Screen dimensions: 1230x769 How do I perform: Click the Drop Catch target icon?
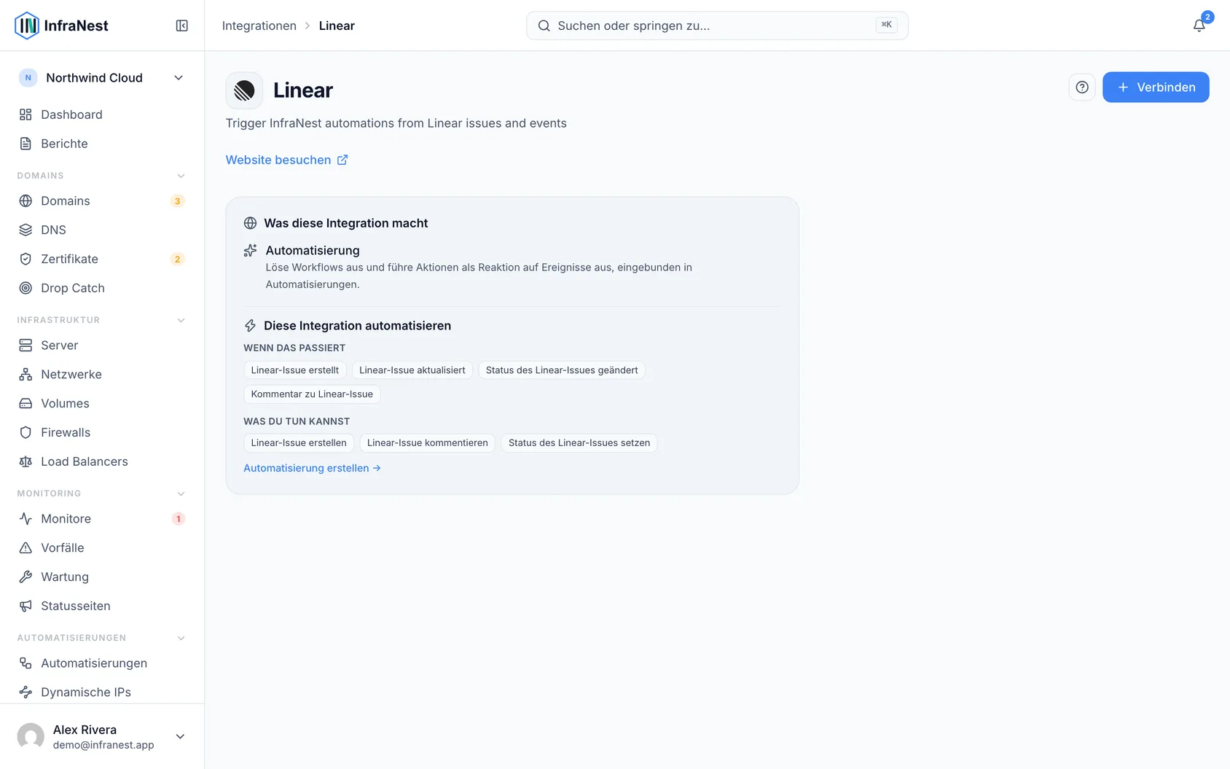26,288
